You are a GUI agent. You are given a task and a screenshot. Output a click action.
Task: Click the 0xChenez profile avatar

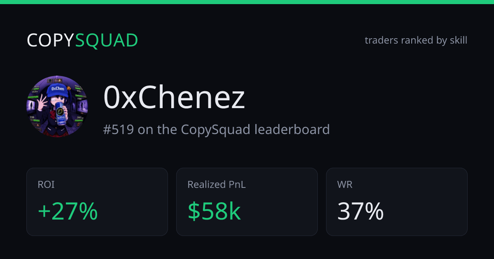[x=57, y=106]
